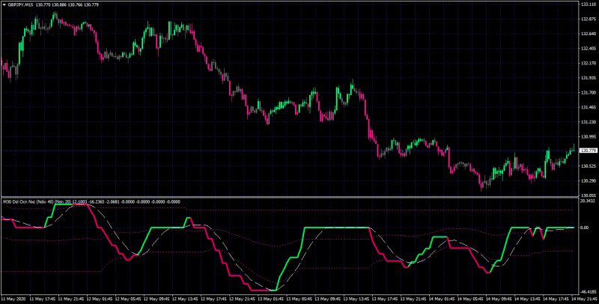Click the 14 May 09:45 time label
The width and height of the screenshot is (599, 304).
coord(499,299)
